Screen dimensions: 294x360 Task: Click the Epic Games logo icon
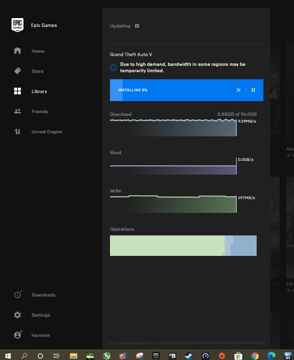coord(17,25)
